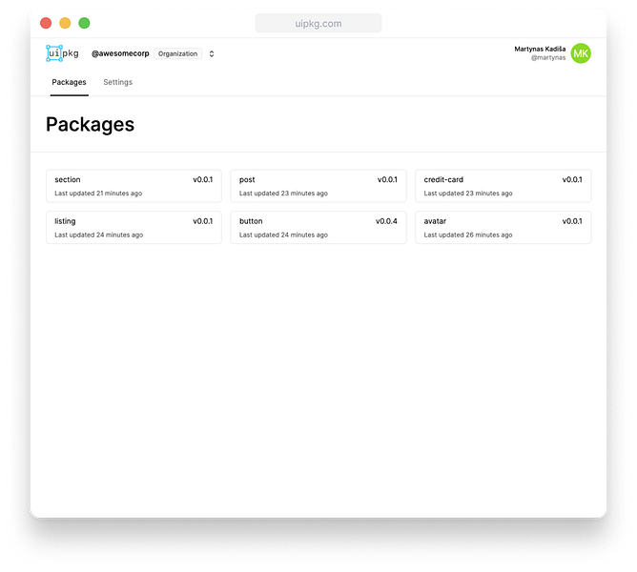
Task: Switch to the Packages tab
Action: pyautogui.click(x=69, y=82)
